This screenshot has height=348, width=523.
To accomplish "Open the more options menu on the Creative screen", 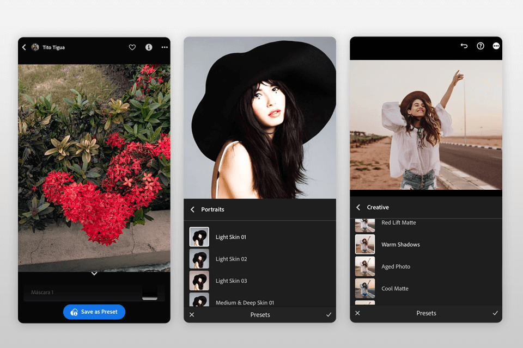I will point(496,46).
